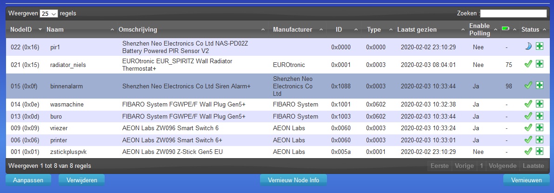Viewport: 554px width, 193px height.
Task: Click ID value 0x005a
Action: click(340, 152)
